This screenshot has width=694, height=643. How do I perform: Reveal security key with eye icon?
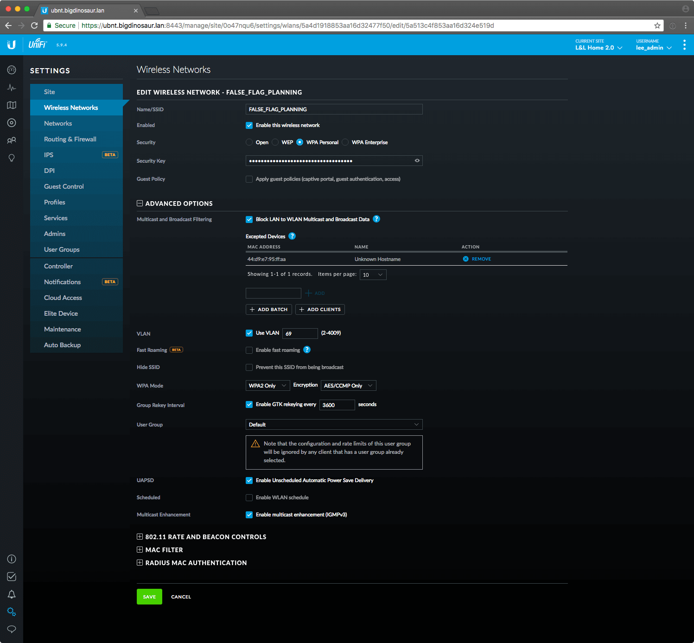(417, 161)
